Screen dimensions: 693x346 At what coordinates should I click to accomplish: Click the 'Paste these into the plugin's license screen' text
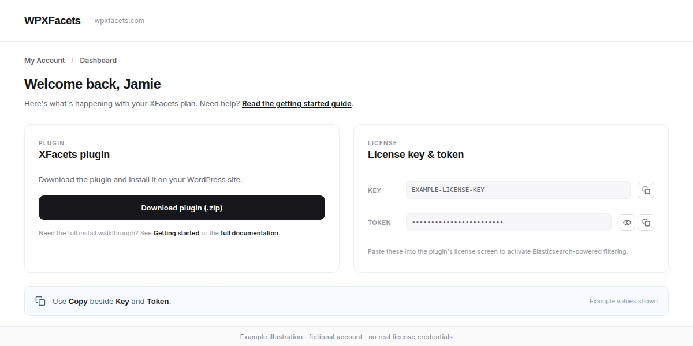click(498, 251)
